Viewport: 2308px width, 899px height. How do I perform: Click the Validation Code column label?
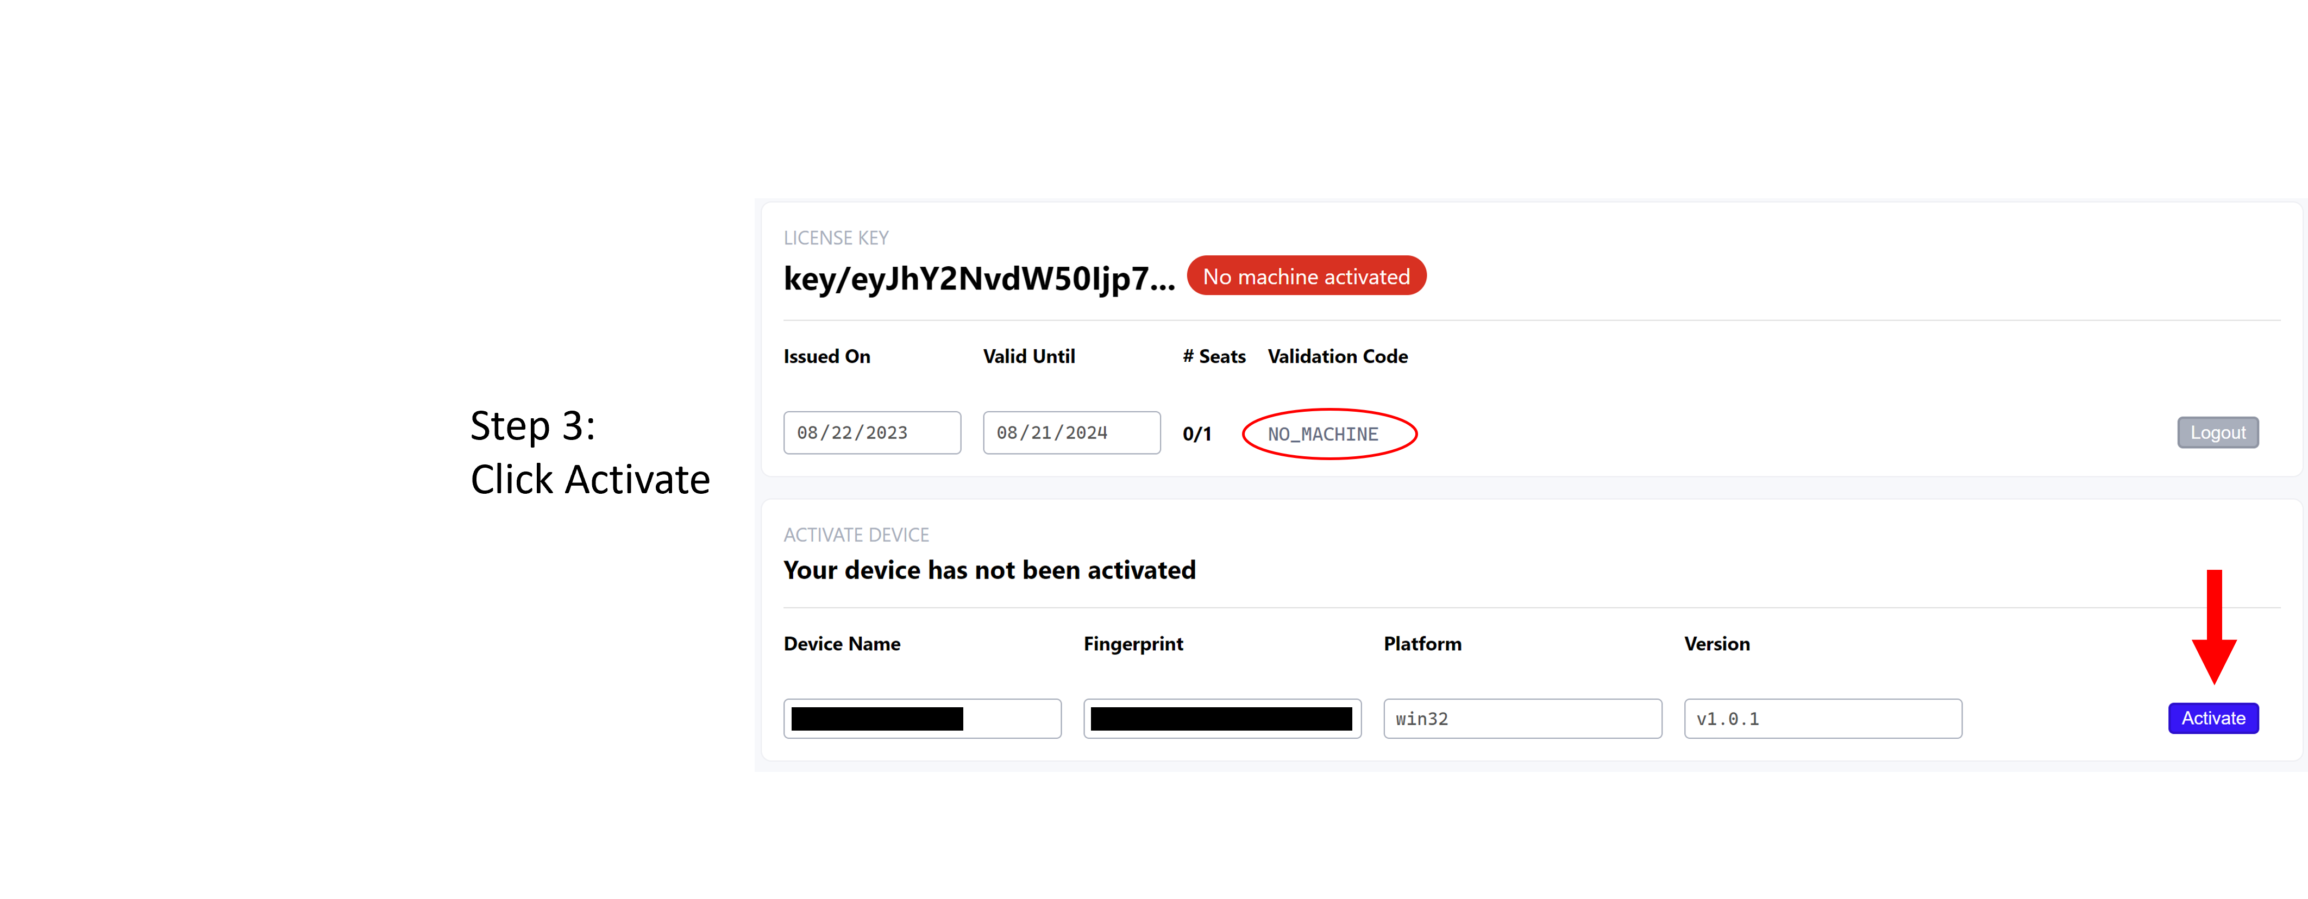pos(1337,355)
